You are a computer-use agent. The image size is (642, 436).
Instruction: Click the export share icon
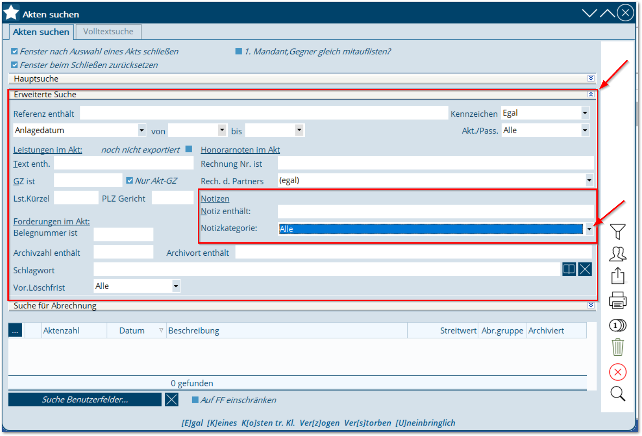[617, 275]
